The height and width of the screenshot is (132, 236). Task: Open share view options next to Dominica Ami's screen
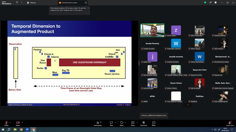click(86, 3)
